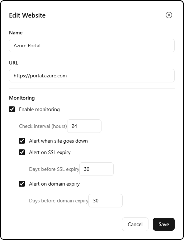Image resolution: width=184 pixels, height=240 pixels.
Task: Click the URL input field
Action: click(x=92, y=76)
